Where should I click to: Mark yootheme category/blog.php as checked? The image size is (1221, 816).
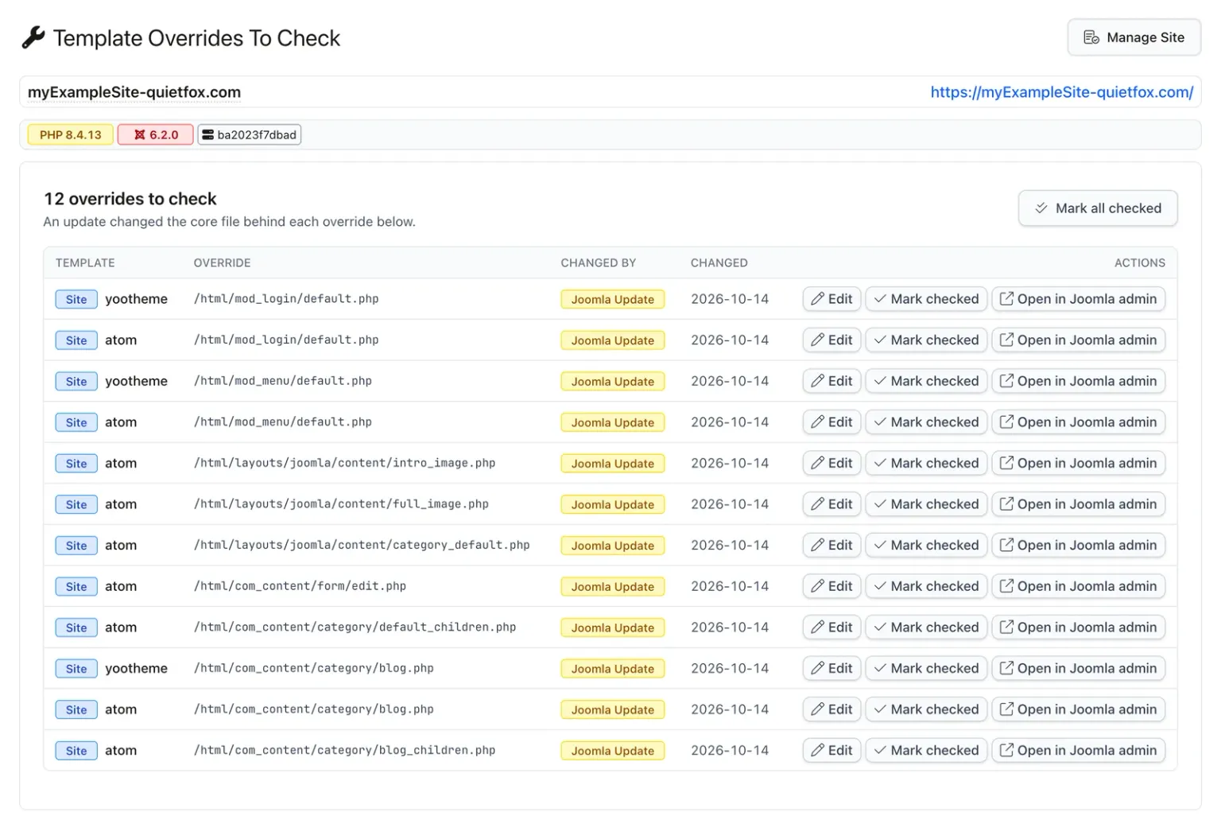click(x=926, y=669)
